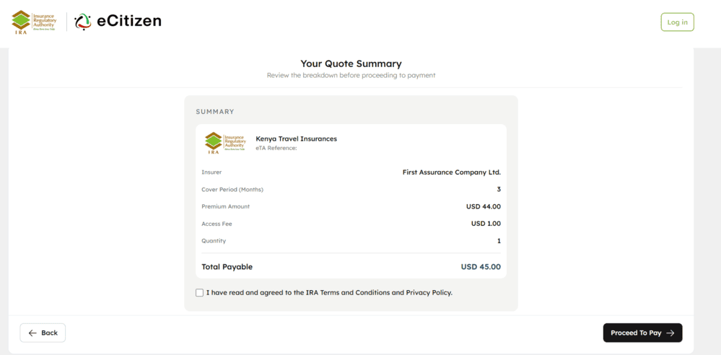721x355 pixels.
Task: Click the Your Quote Summary heading
Action: [x=351, y=63]
